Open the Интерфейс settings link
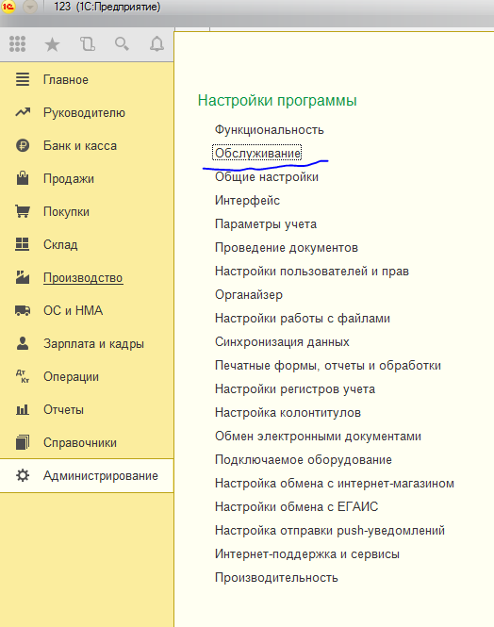494x627 pixels. 247,200
